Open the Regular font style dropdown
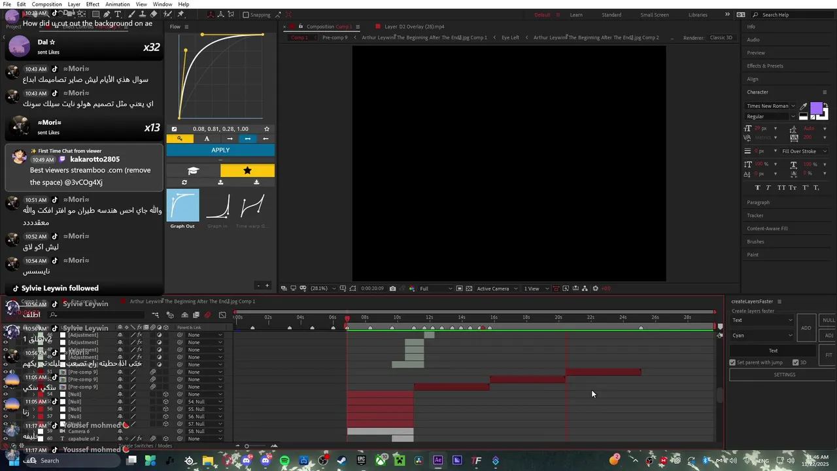Viewport: 837px width, 471px height. tap(771, 116)
